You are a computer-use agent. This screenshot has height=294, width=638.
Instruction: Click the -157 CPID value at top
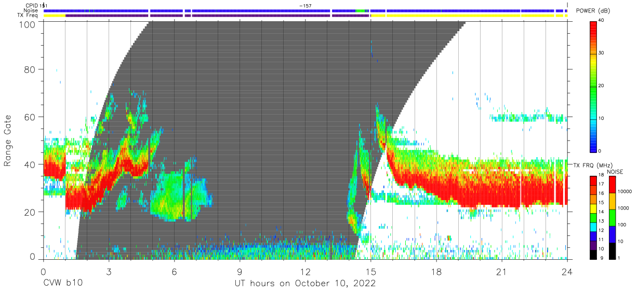click(305, 5)
